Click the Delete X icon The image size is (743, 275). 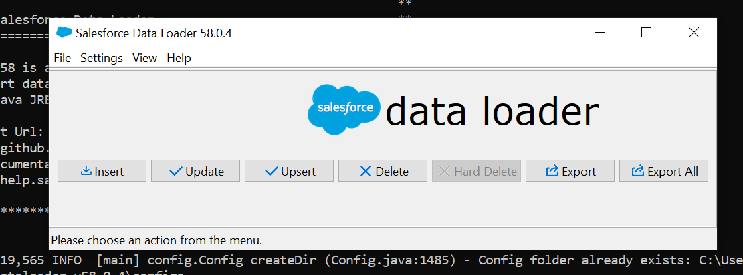click(x=366, y=171)
